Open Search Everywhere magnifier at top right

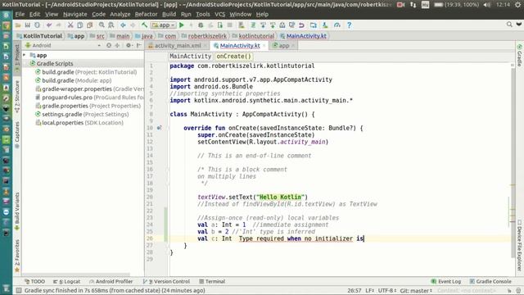click(x=509, y=25)
